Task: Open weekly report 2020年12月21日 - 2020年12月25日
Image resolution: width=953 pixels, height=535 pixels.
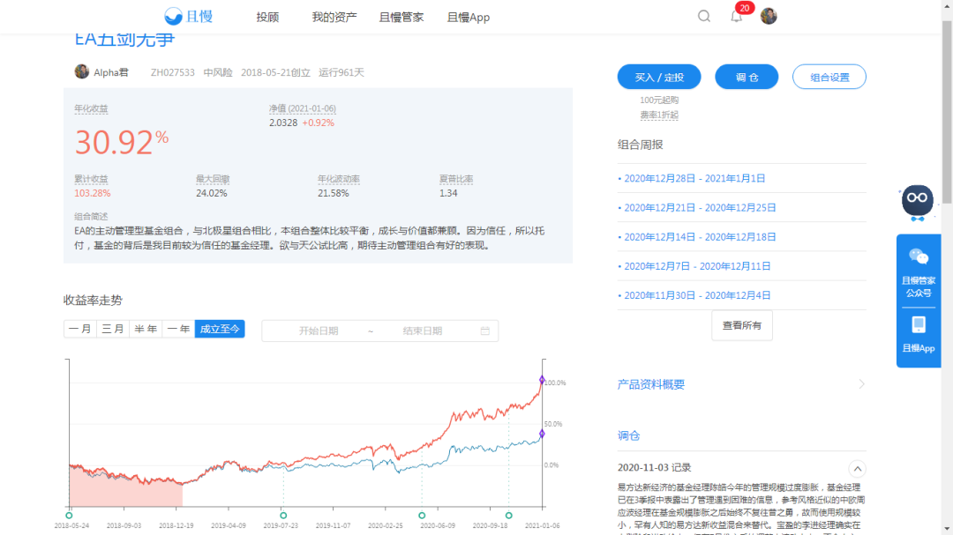Action: click(x=700, y=208)
